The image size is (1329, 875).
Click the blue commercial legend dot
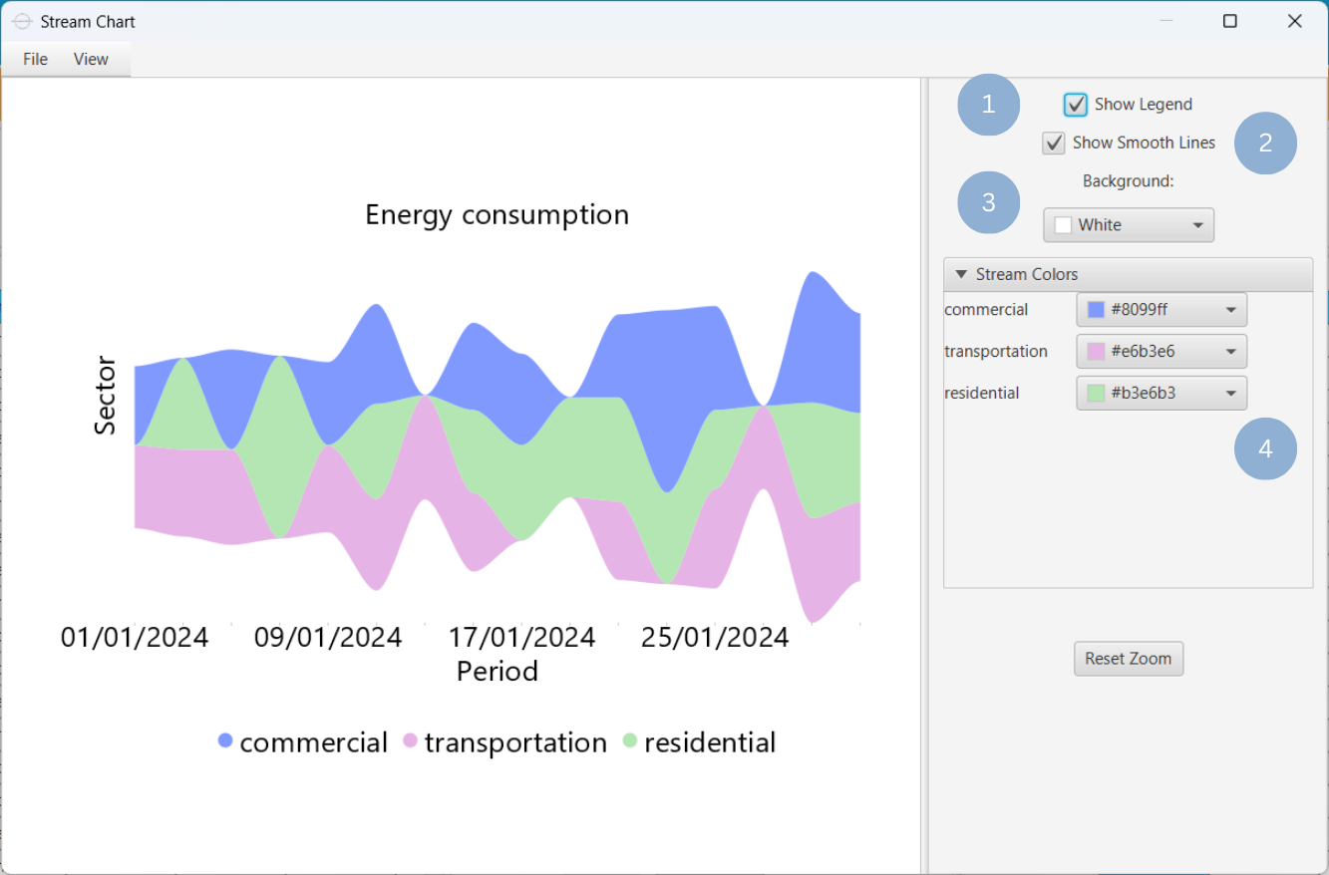(x=225, y=740)
